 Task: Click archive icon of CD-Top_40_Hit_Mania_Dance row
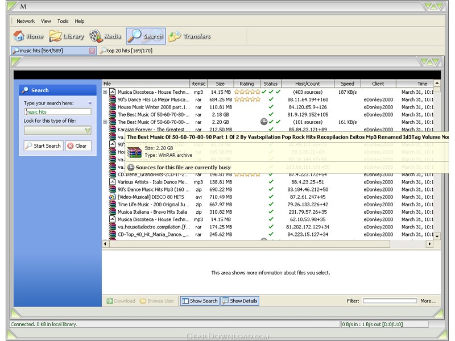pyautogui.click(x=112, y=234)
